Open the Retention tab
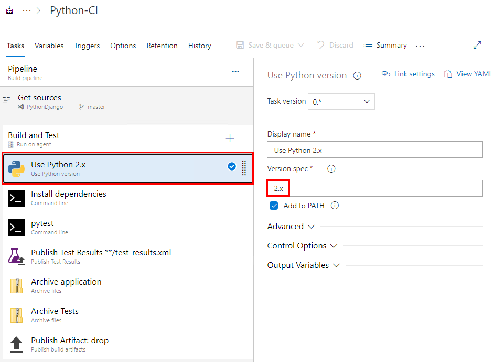Image resolution: width=494 pixels, height=362 pixels. (162, 46)
